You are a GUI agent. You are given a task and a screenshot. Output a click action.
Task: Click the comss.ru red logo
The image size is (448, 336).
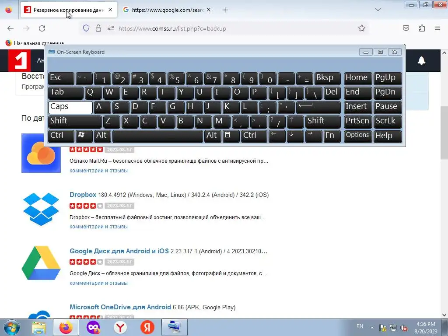(19, 60)
